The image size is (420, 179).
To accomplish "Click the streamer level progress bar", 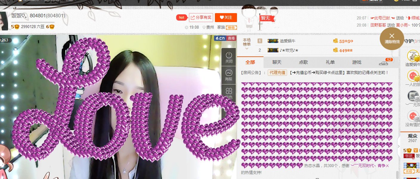I will (33, 22).
